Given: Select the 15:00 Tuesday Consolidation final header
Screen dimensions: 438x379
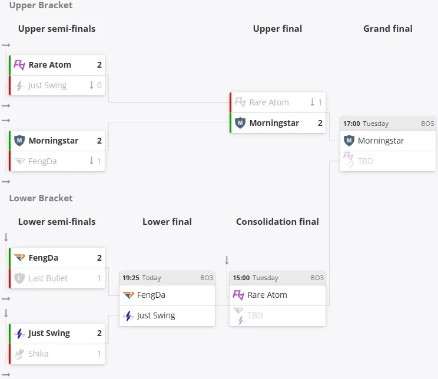Looking at the screenshot, I should (x=277, y=278).
